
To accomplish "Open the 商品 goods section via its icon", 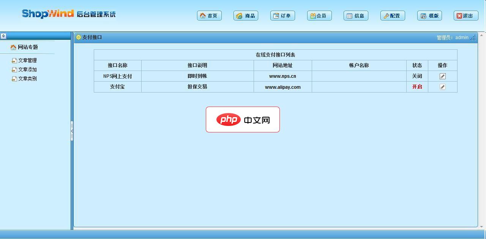I will point(239,16).
